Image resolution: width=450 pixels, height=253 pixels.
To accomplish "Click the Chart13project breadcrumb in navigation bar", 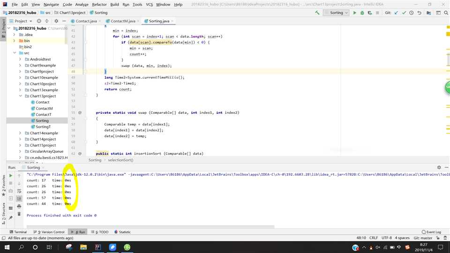I will point(72,13).
